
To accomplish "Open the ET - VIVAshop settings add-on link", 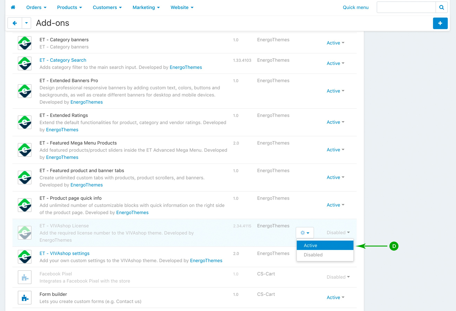I will pos(64,253).
